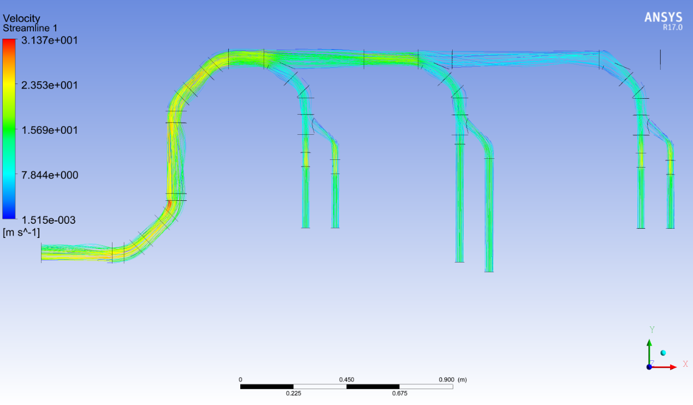This screenshot has width=693, height=405.
Task: Click the [m s^-1] unit label
Action: 21,233
